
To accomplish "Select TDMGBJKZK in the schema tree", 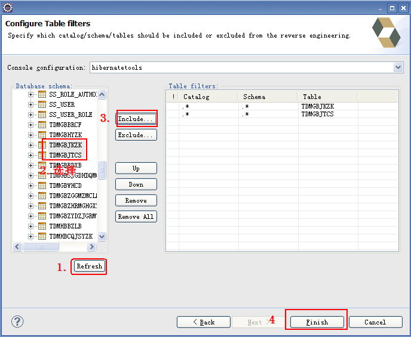I will (66, 145).
